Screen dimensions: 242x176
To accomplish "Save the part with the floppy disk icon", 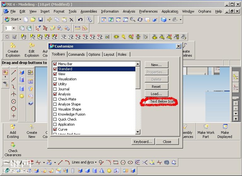I will 40,20.
